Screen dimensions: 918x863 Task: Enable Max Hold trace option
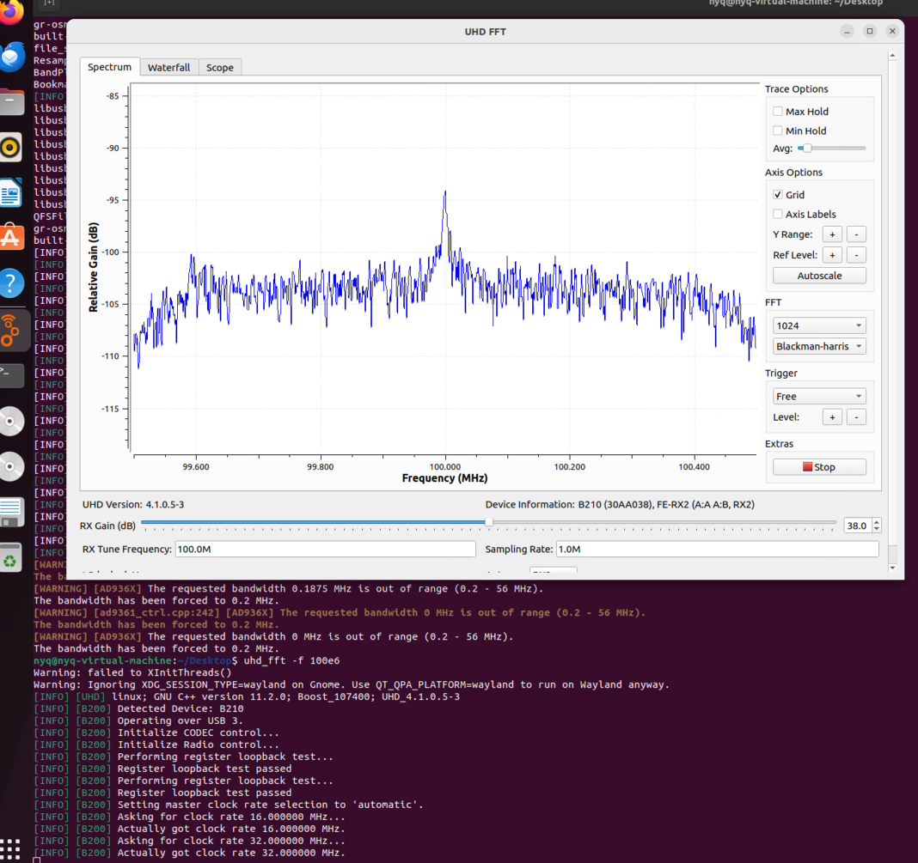point(778,111)
